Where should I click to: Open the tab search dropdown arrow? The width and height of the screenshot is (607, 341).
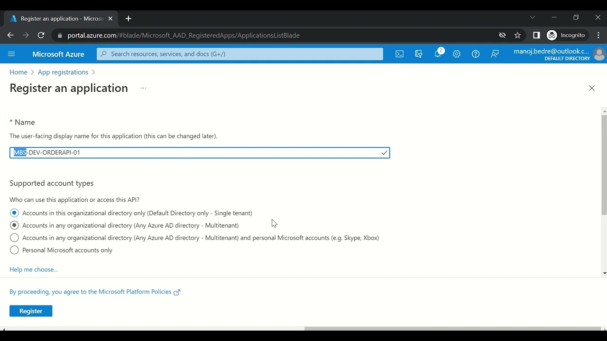click(532, 18)
